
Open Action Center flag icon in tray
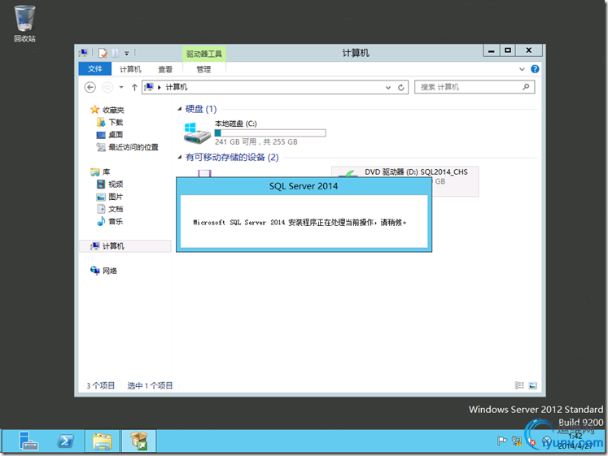502,441
